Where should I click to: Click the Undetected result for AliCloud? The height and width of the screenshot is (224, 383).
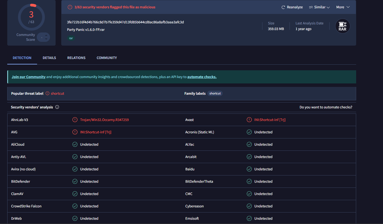click(89, 144)
